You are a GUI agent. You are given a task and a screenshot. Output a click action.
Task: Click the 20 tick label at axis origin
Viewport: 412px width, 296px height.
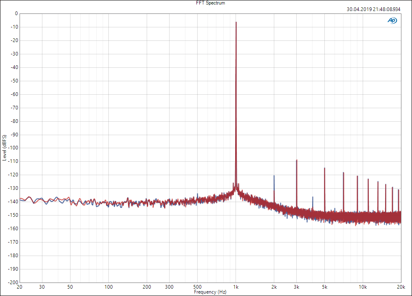[x=20, y=287]
